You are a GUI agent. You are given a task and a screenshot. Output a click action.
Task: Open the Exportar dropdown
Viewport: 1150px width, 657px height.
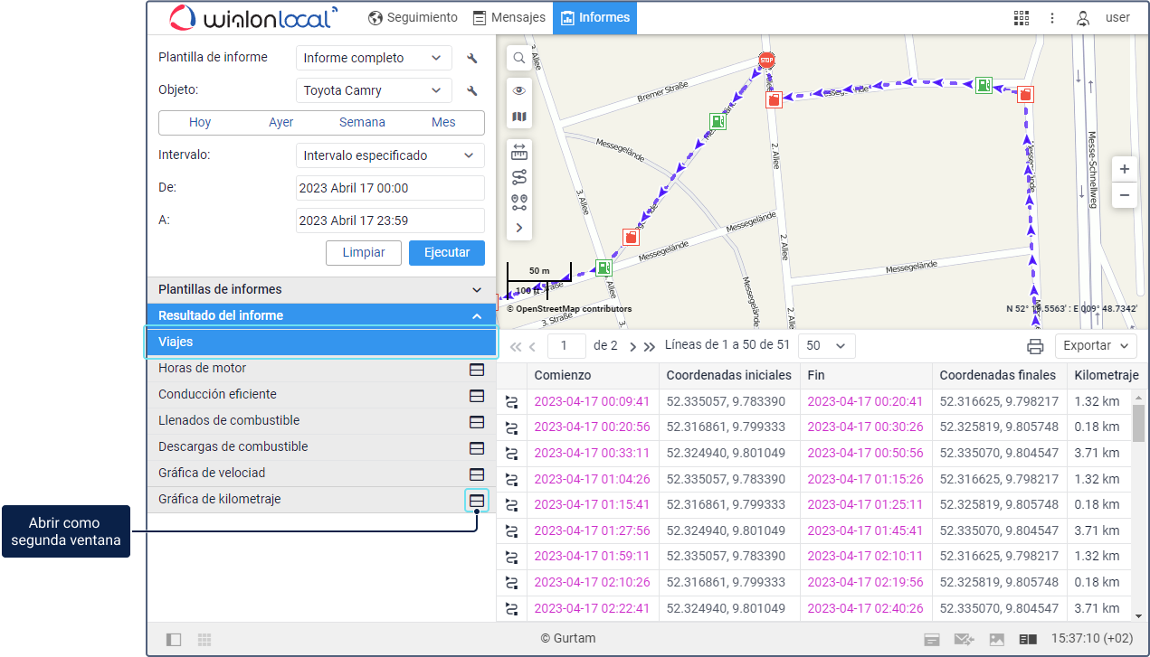(x=1096, y=345)
